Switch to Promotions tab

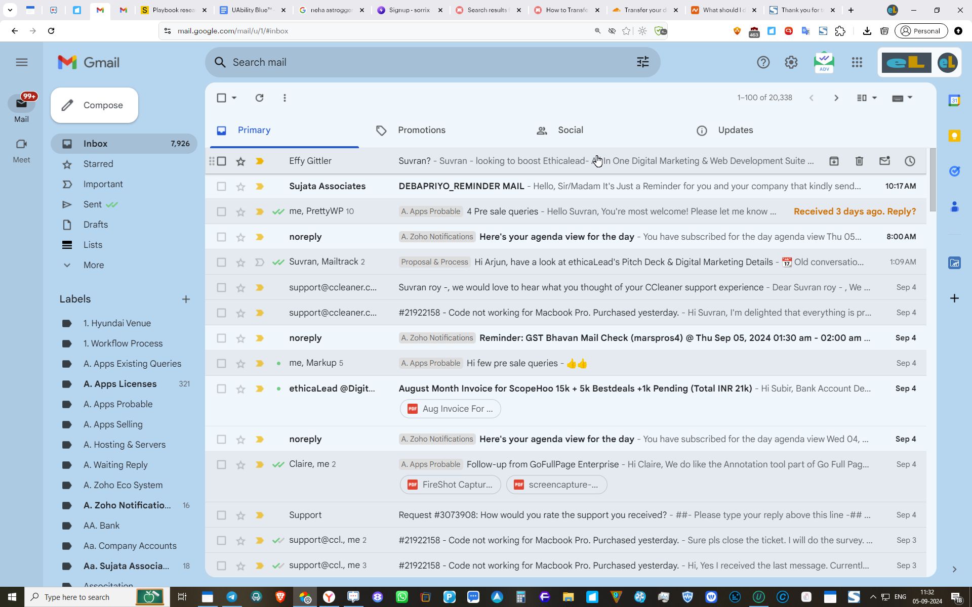tap(421, 130)
